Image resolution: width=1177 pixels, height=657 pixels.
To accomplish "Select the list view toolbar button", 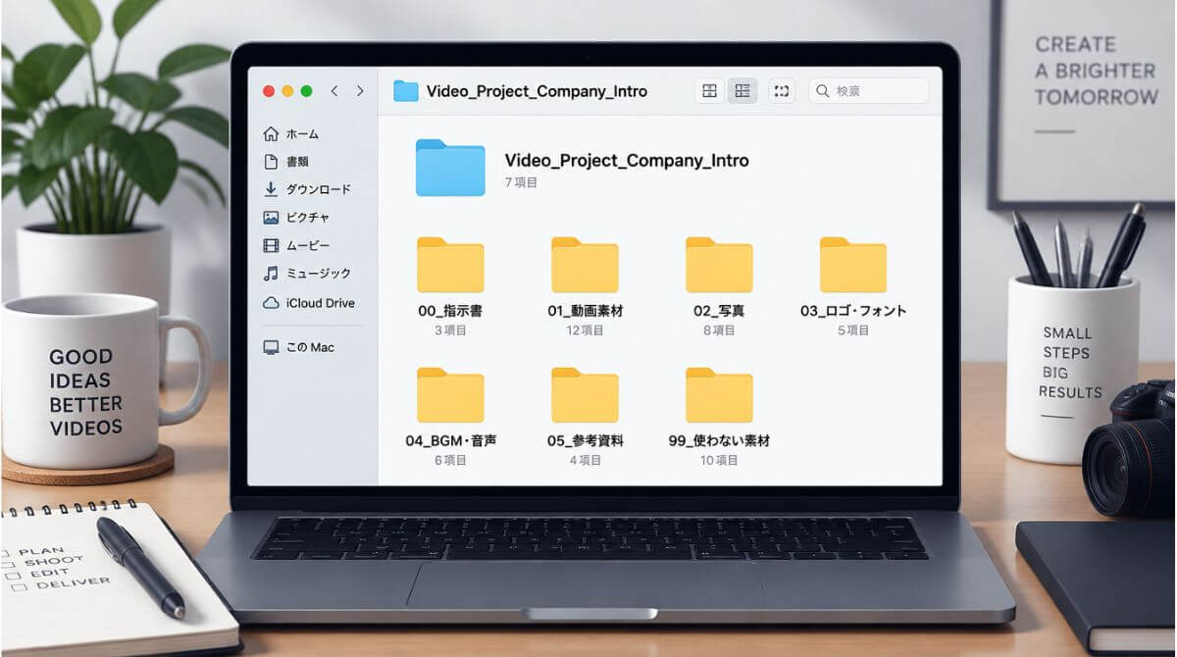I will tap(742, 91).
